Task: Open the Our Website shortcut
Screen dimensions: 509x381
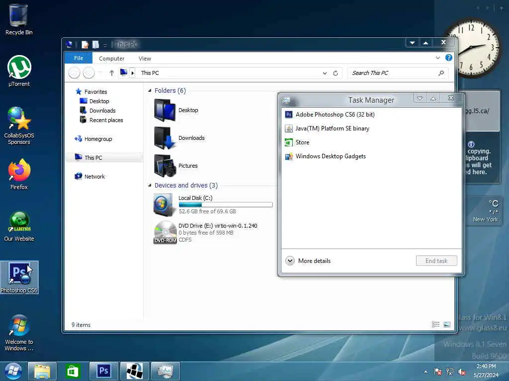Action: click(19, 226)
